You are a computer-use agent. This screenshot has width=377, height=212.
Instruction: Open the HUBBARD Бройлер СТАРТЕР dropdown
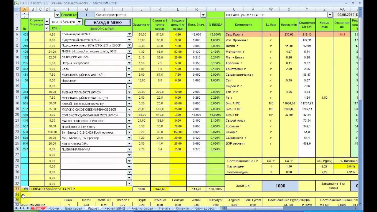[330, 15]
